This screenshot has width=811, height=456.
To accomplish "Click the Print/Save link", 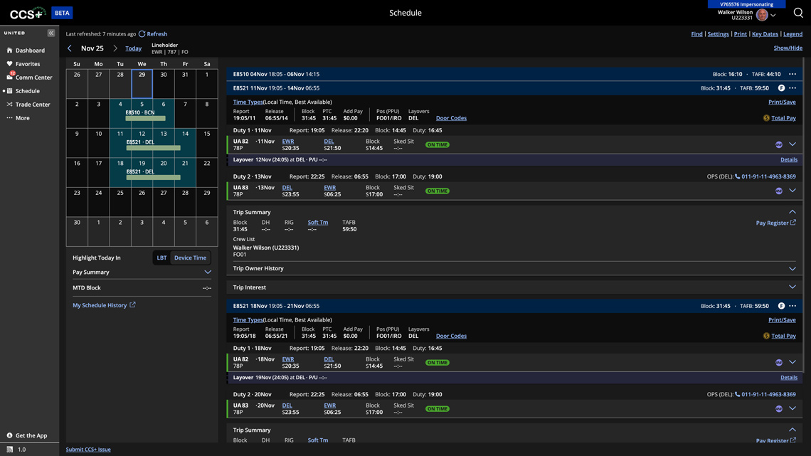I will click(780, 100).
